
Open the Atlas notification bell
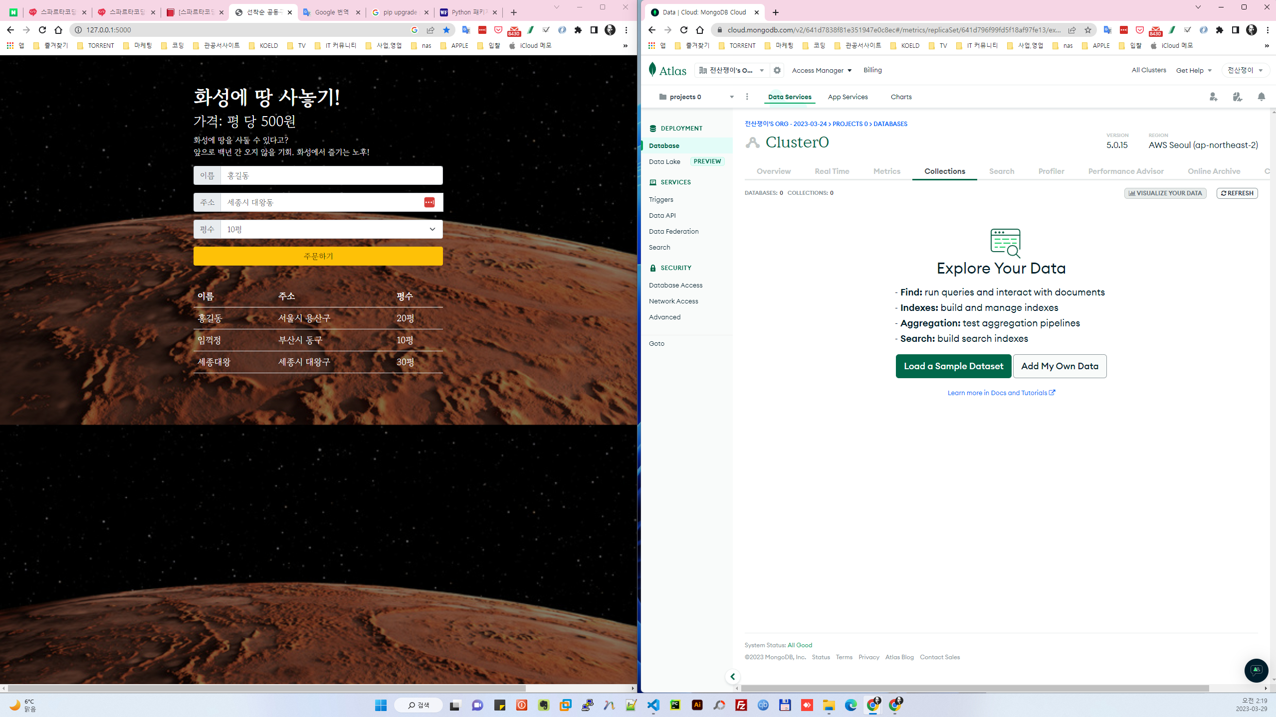click(x=1261, y=97)
